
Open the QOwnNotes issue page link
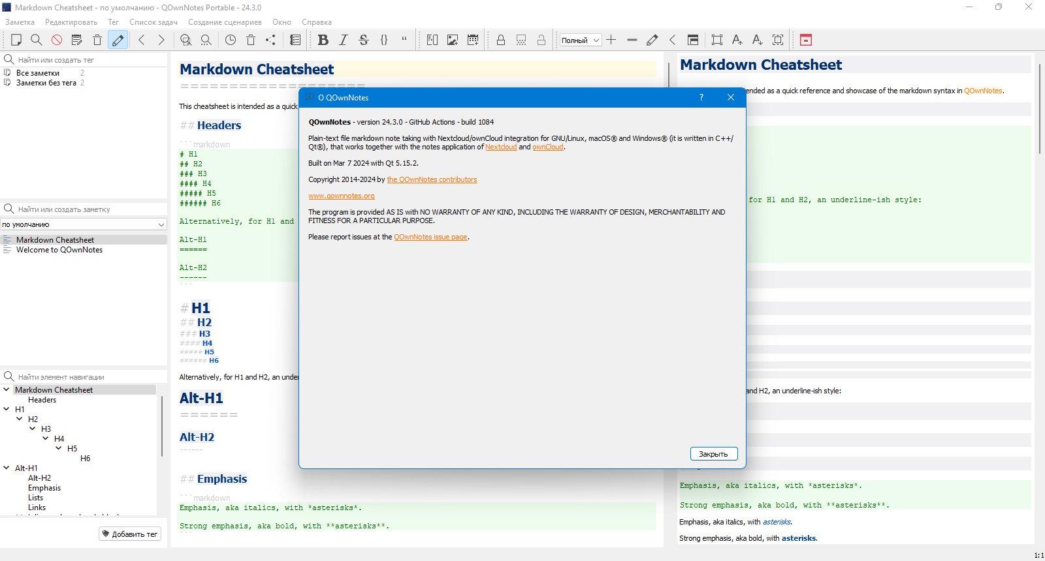430,237
